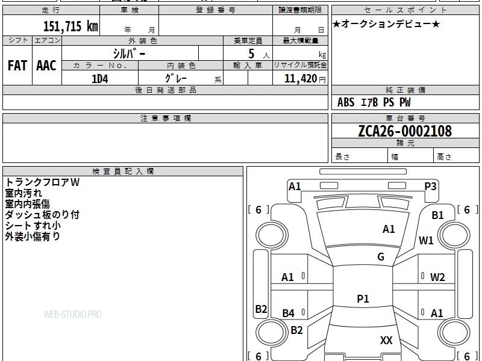Image resolution: width=482 pixels, height=361 pixels.
Task: Click the rear right wheel icon
Action: pyautogui.click(x=454, y=332)
